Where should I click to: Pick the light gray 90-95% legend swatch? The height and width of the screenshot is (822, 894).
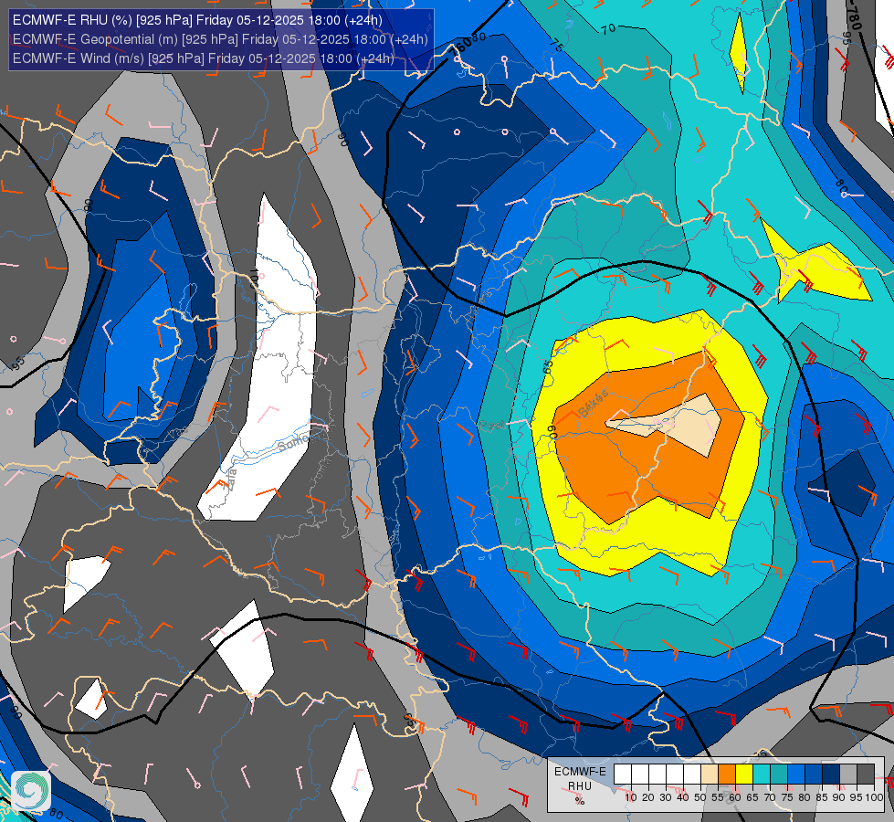(848, 775)
